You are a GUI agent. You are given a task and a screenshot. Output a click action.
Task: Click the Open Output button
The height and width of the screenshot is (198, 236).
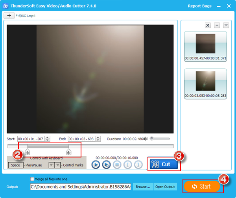(164, 187)
